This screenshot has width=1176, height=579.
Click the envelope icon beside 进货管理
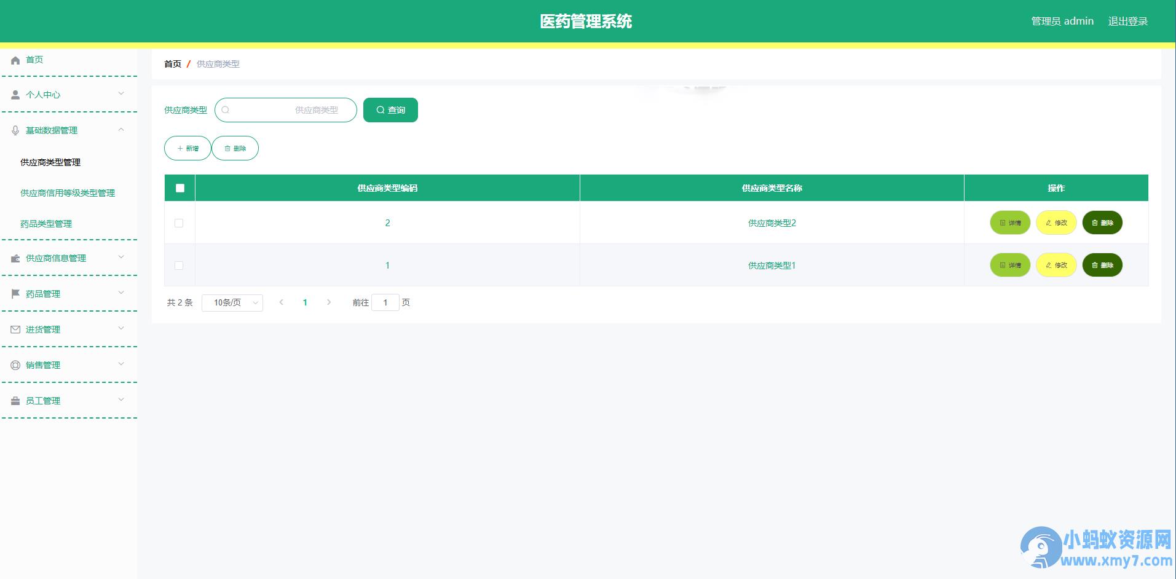coord(15,329)
